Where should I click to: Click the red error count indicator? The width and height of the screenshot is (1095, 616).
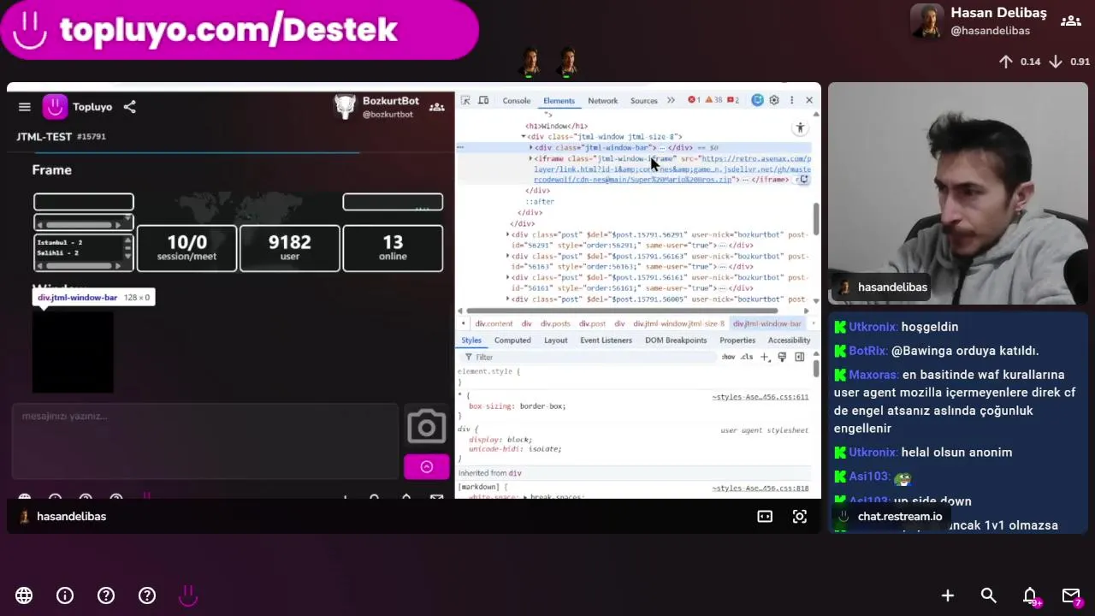point(694,101)
